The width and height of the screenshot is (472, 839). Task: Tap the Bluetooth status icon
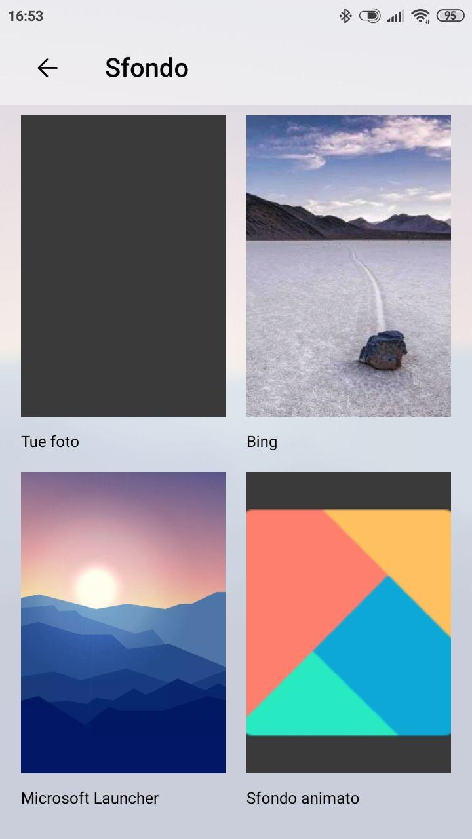pyautogui.click(x=345, y=16)
